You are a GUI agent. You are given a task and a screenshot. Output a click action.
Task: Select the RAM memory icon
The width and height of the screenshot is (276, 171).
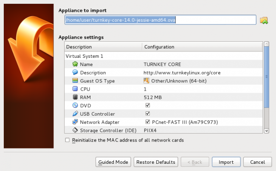click(x=75, y=97)
